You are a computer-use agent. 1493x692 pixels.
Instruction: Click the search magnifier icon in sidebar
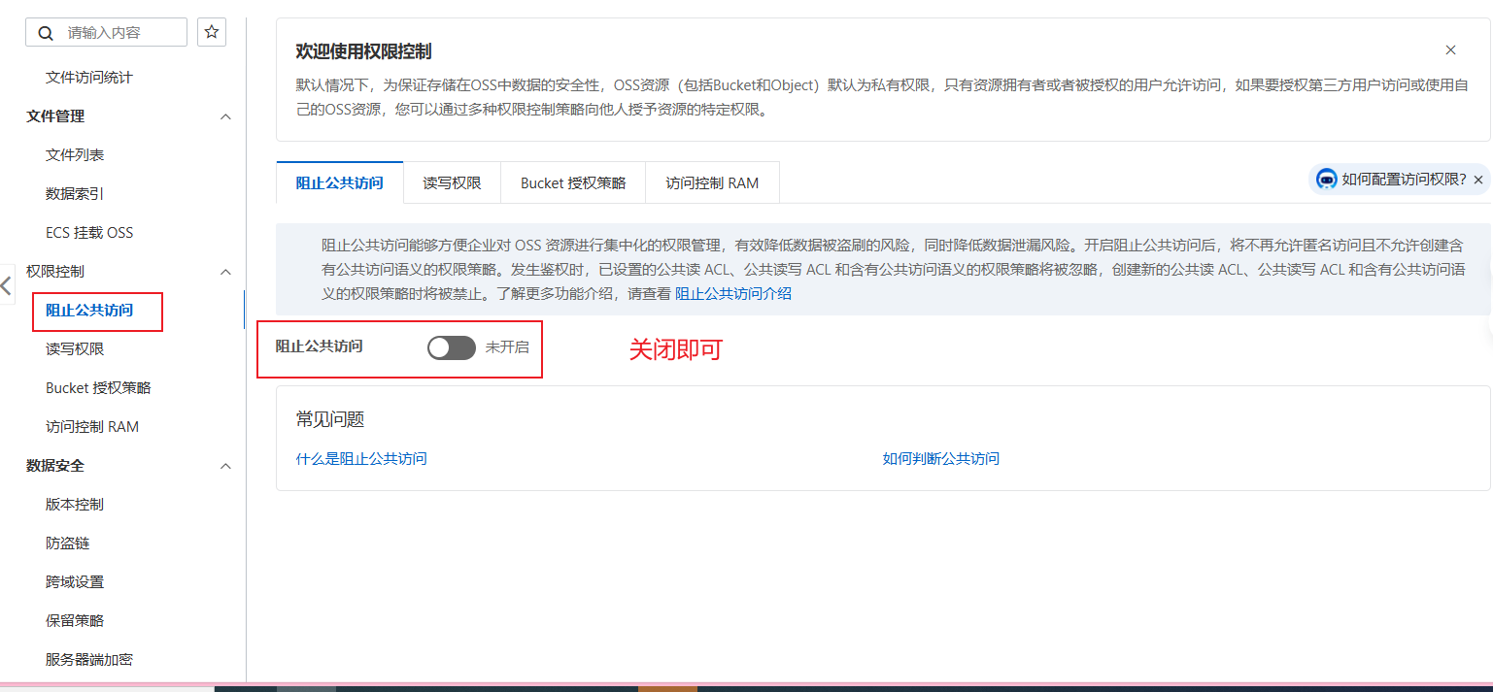click(45, 33)
